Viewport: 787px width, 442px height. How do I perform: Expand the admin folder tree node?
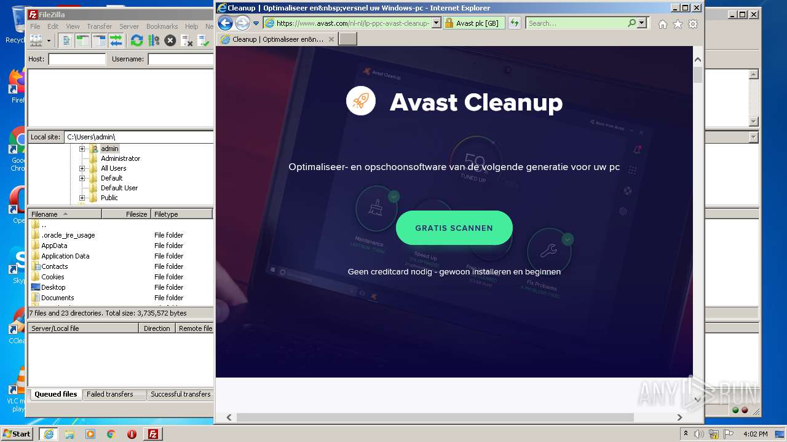coord(82,149)
